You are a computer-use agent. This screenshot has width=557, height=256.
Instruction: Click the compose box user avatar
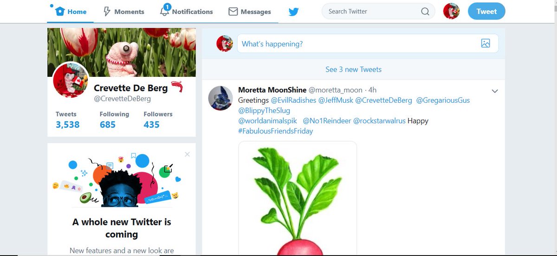(225, 44)
